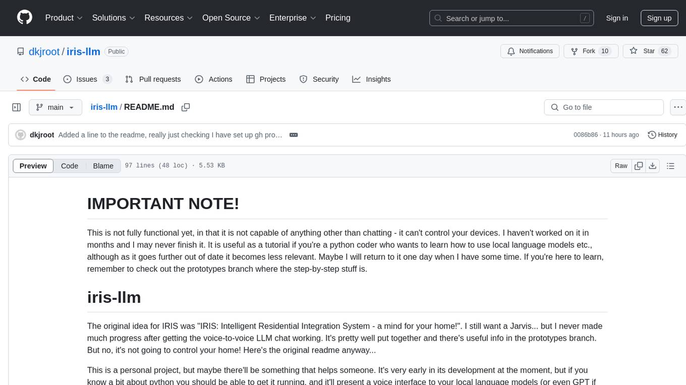Click the Sign in link
The image size is (686, 385).
tap(617, 18)
